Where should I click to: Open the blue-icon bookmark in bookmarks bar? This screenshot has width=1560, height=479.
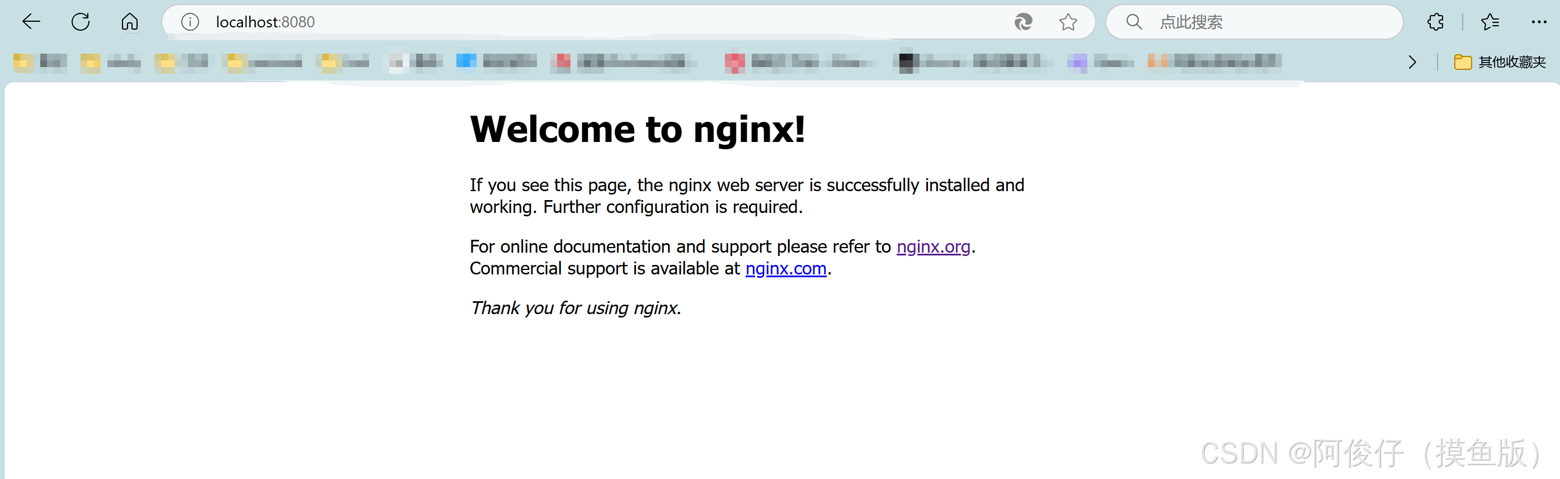click(x=496, y=61)
